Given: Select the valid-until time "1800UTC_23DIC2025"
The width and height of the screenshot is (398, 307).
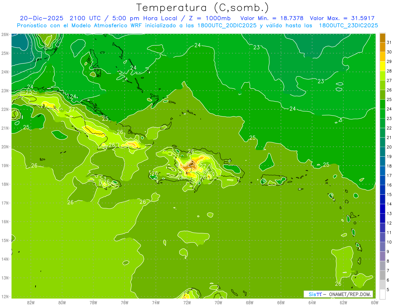Looking at the screenshot, I should click(x=348, y=26).
